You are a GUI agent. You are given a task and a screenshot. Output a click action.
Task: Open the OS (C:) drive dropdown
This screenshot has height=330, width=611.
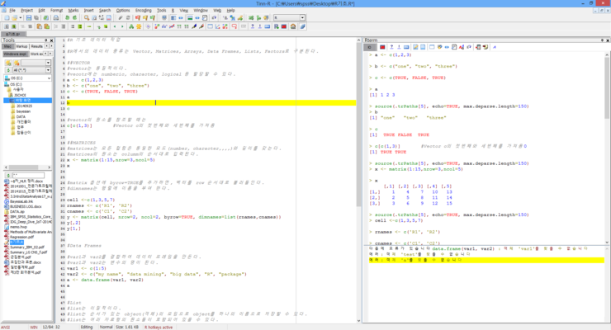[x=49, y=77]
